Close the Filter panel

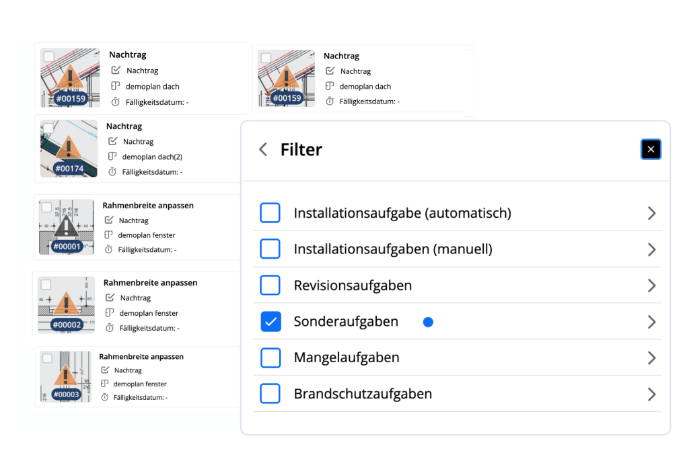pos(651,149)
